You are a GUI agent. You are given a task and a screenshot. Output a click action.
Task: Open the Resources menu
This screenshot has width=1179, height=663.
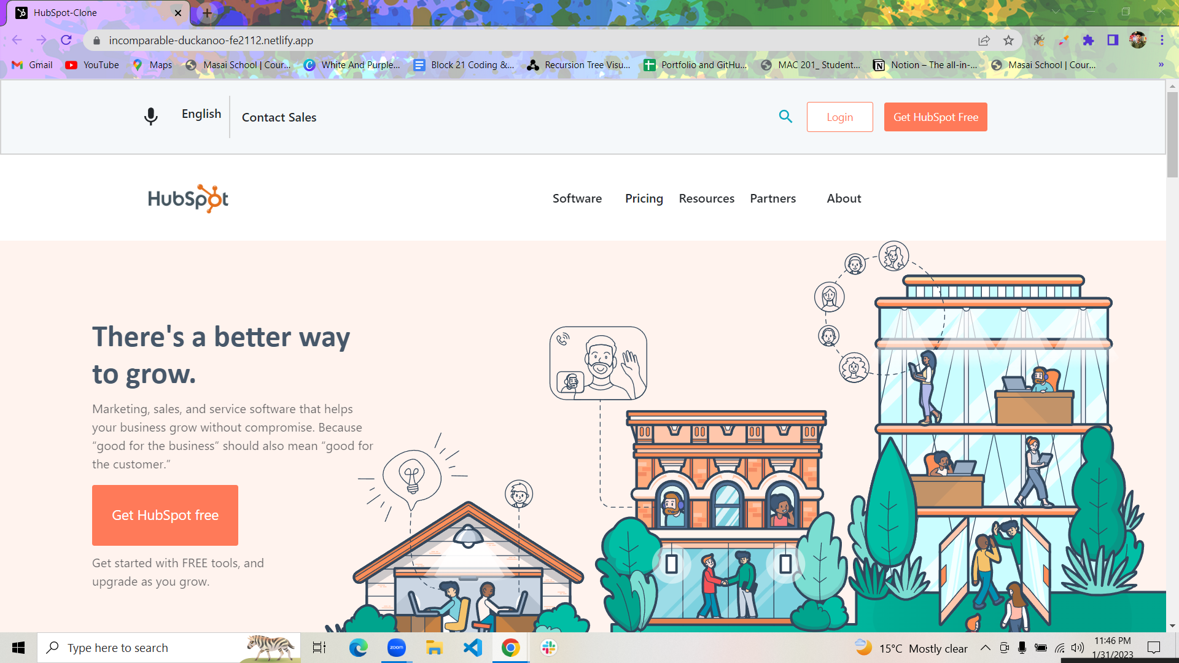point(706,198)
